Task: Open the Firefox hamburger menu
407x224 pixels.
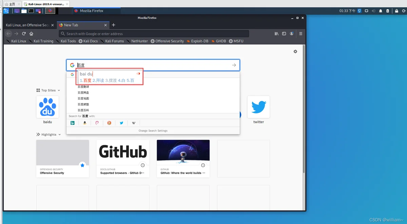Action: click(x=301, y=33)
